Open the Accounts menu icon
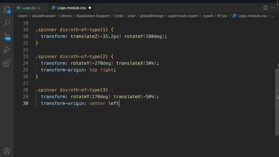This screenshot has width=279, height=157. click(x=7, y=151)
